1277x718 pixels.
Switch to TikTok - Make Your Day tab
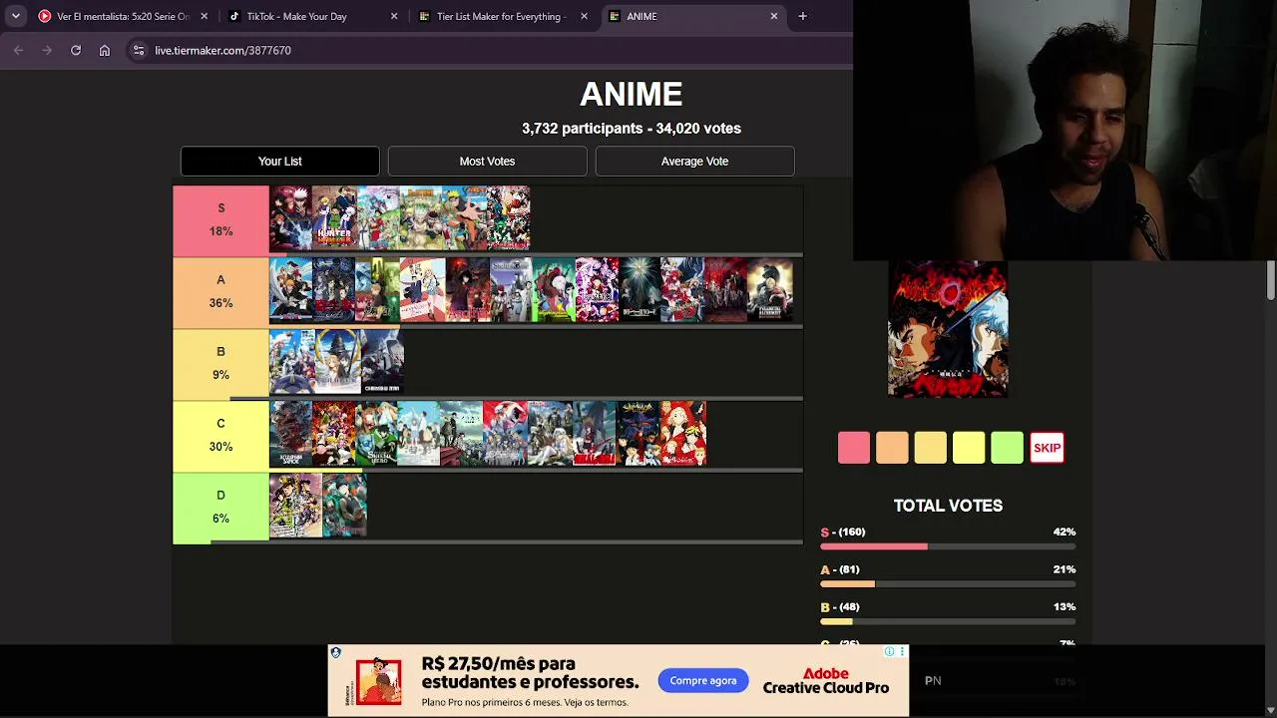313,16
